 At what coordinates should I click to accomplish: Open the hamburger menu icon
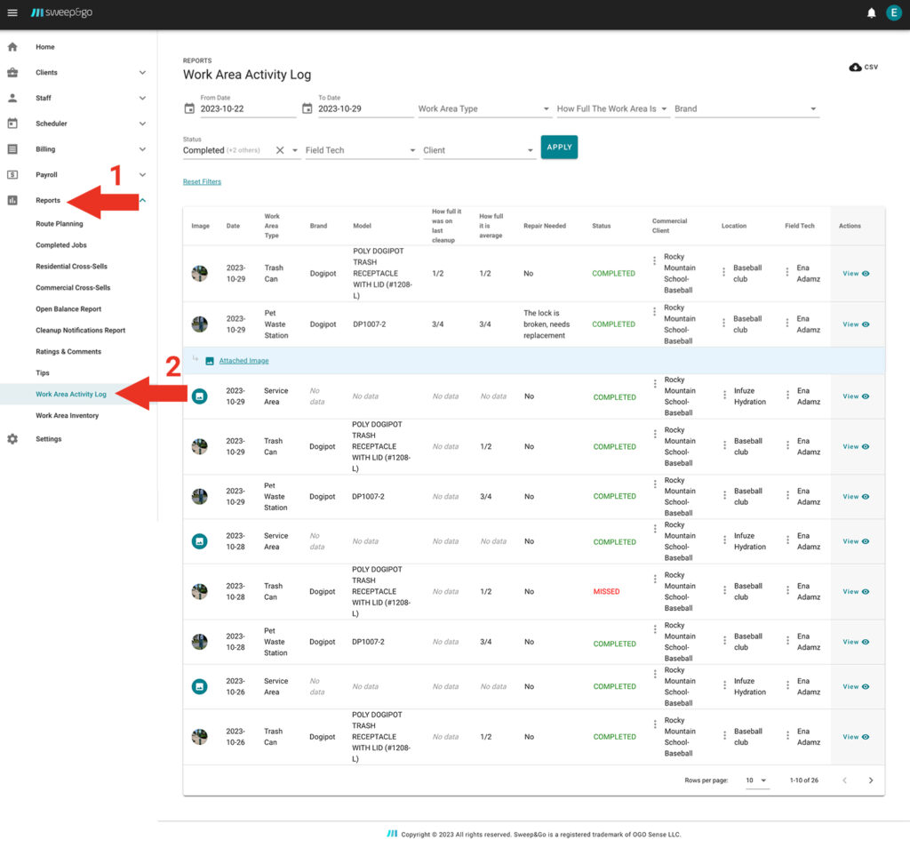point(12,12)
